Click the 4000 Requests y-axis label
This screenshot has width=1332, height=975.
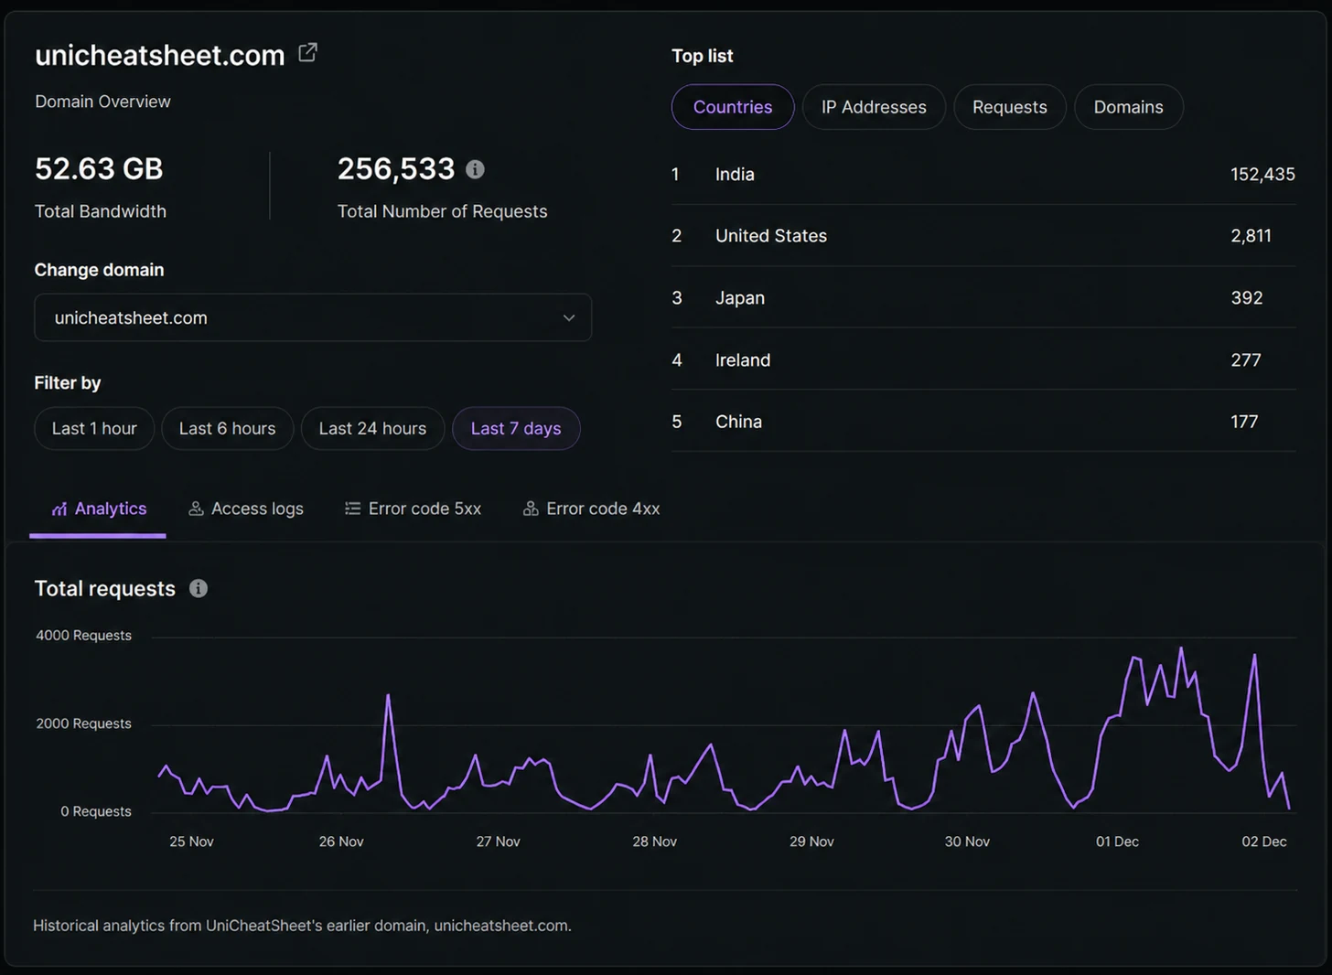(x=83, y=636)
